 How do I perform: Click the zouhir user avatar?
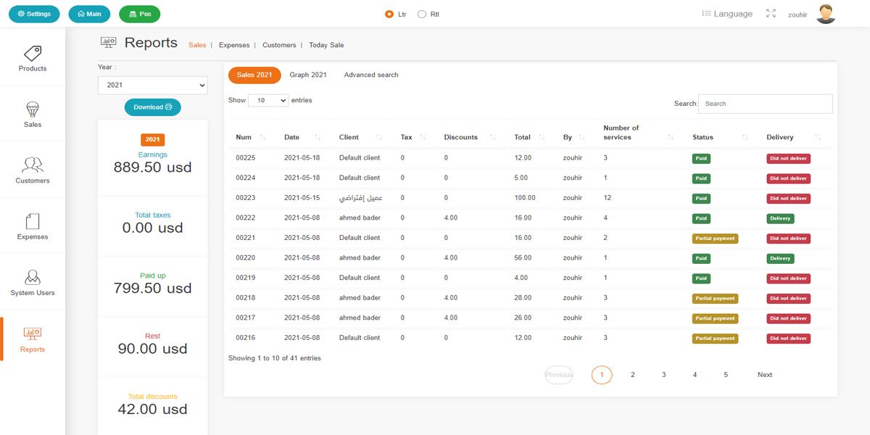pos(826,14)
